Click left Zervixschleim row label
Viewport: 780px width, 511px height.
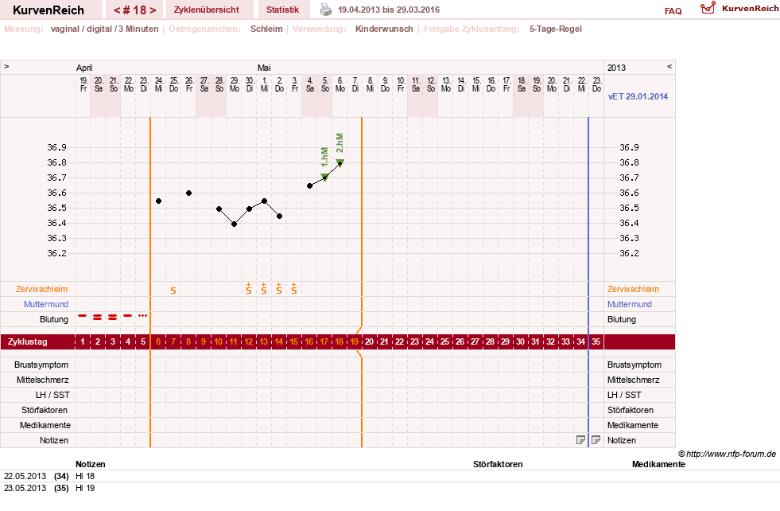(x=42, y=289)
